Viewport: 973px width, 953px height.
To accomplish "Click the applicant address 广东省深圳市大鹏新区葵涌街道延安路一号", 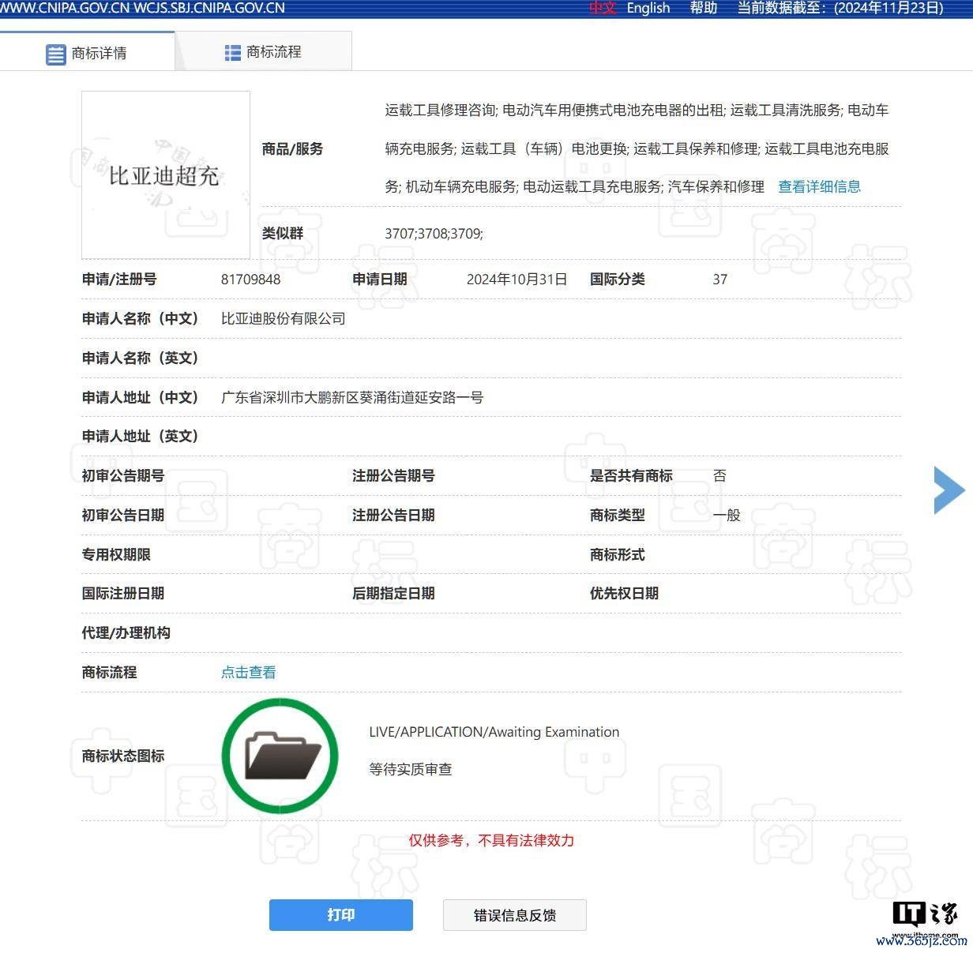I will 351,398.
